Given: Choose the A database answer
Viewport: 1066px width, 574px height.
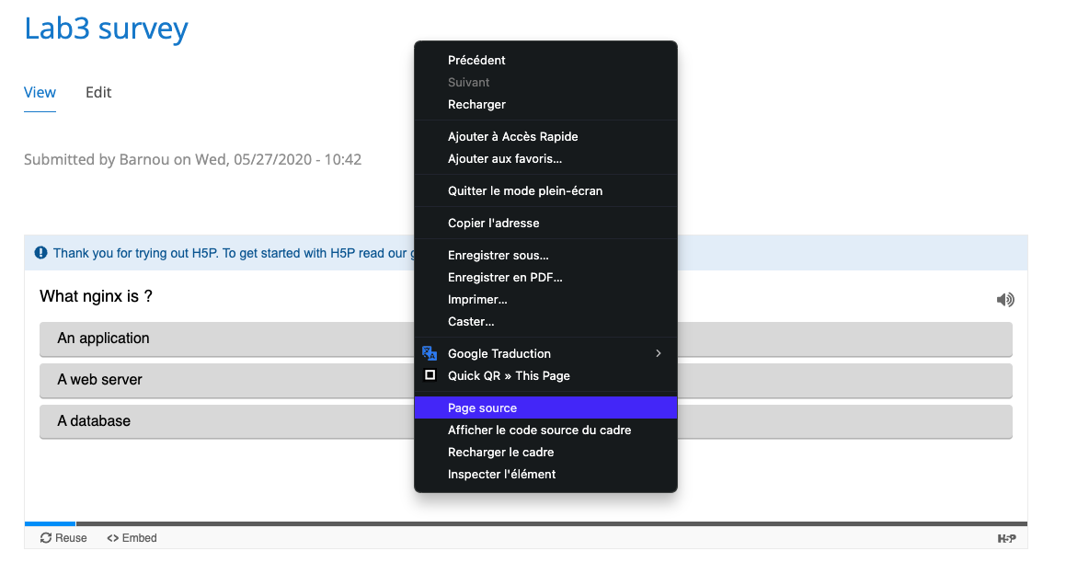Looking at the screenshot, I should coord(525,421).
